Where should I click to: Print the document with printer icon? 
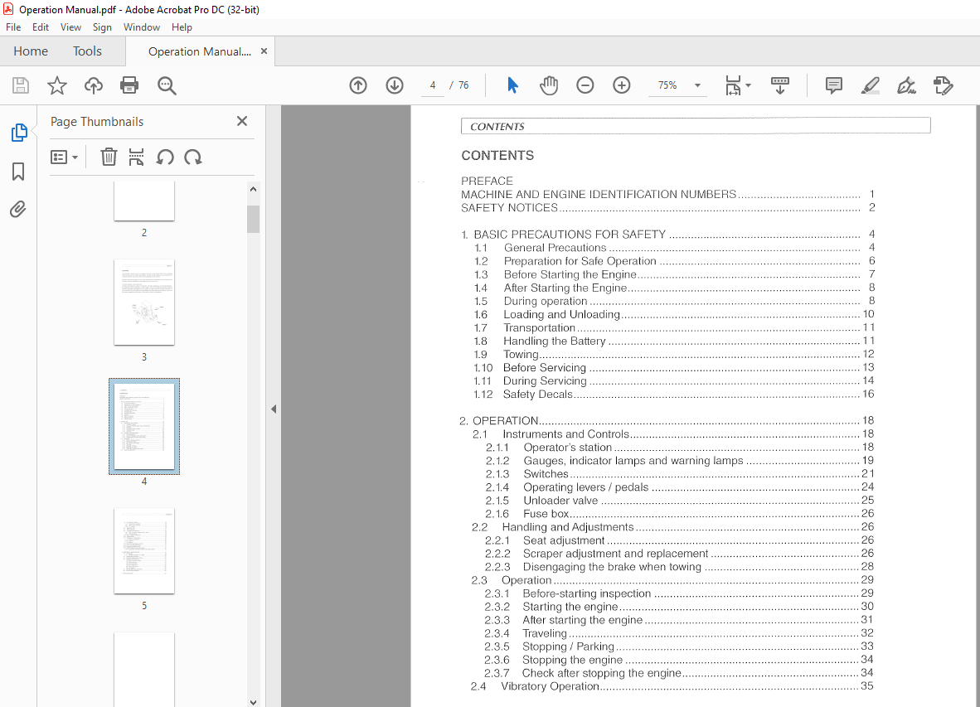click(x=129, y=85)
